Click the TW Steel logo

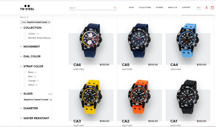27,8
